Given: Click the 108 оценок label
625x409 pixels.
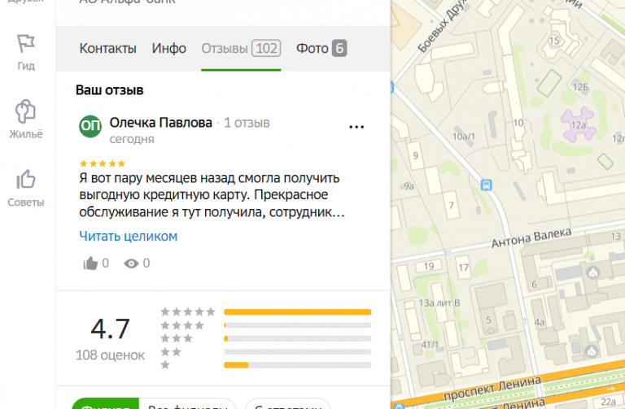Looking at the screenshot, I should click(x=110, y=355).
